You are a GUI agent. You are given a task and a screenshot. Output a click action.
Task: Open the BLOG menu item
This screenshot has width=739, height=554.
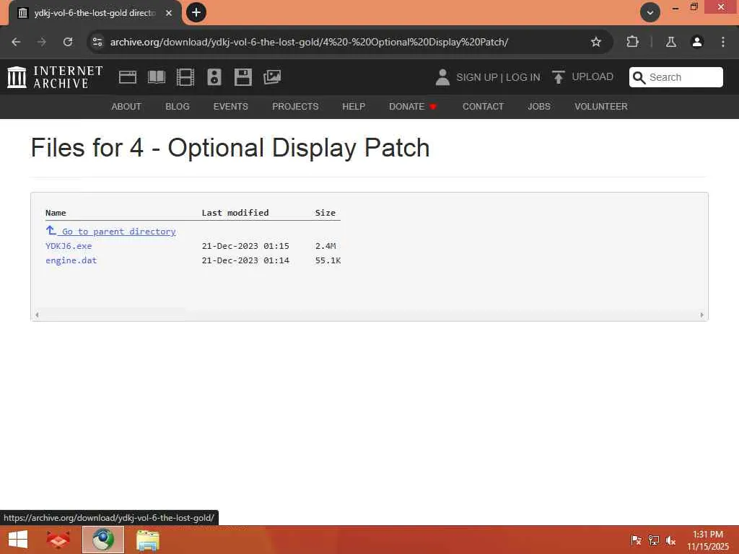click(178, 107)
